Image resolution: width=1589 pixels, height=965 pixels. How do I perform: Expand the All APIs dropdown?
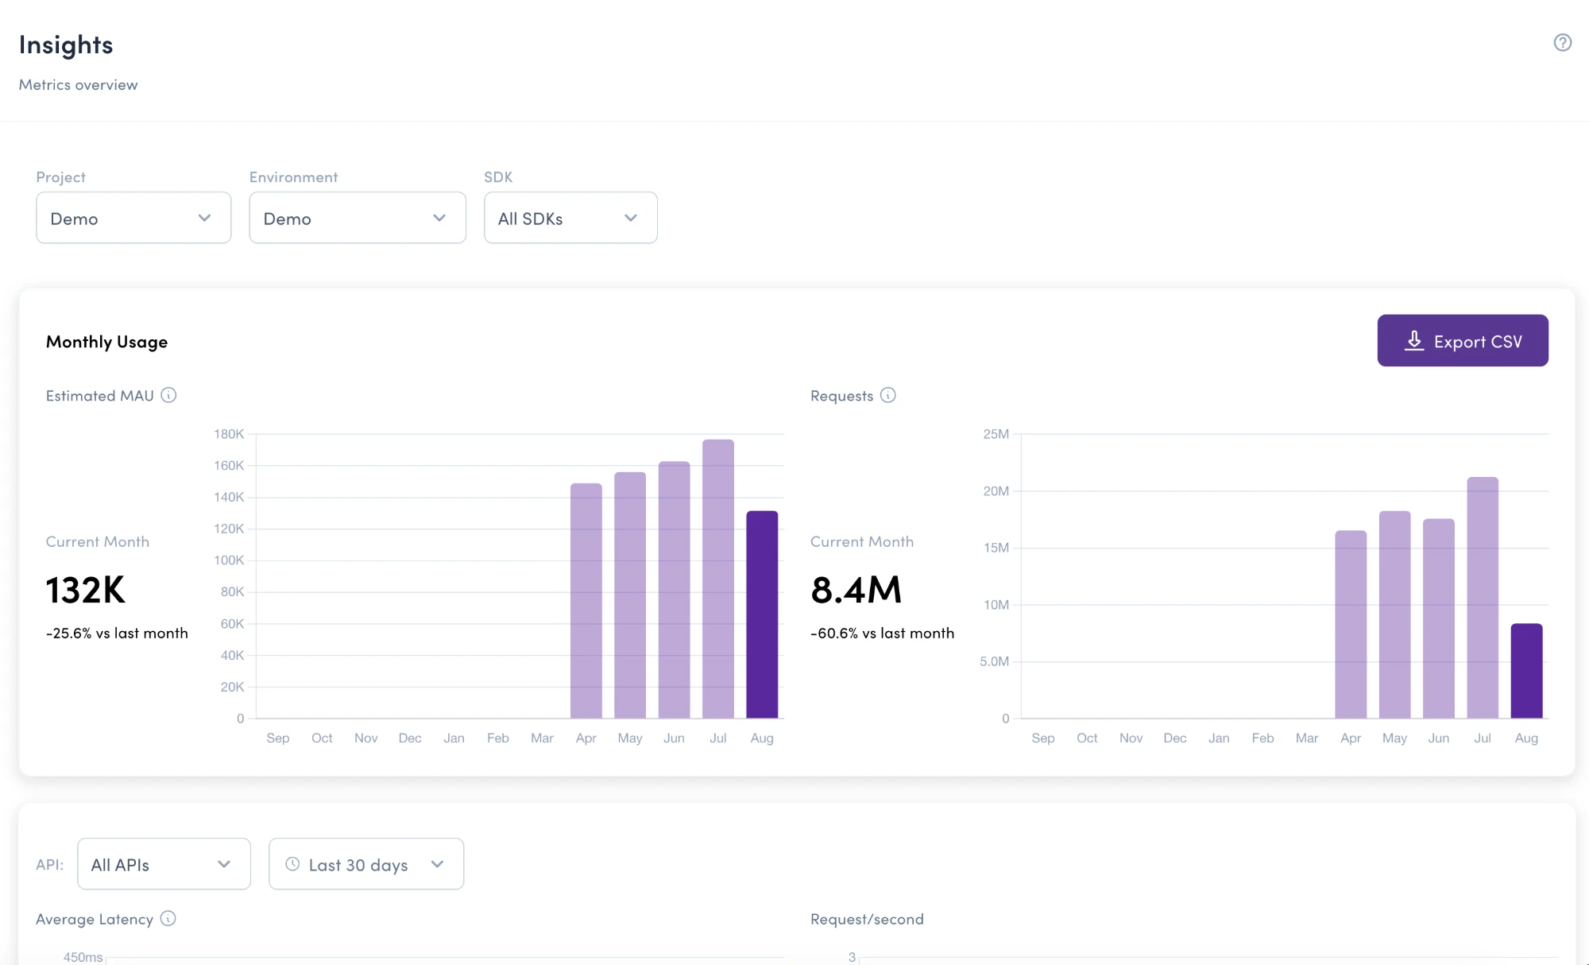tap(164, 864)
